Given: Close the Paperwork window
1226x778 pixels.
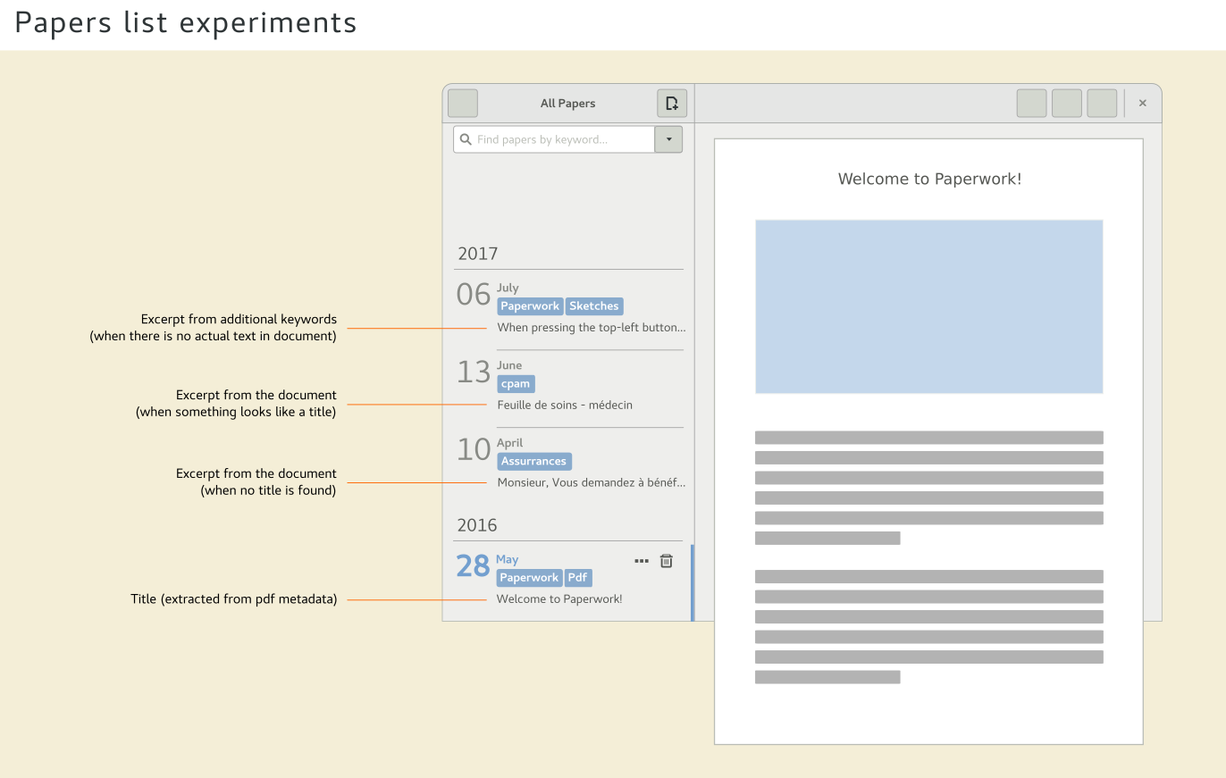Looking at the screenshot, I should click(x=1142, y=104).
